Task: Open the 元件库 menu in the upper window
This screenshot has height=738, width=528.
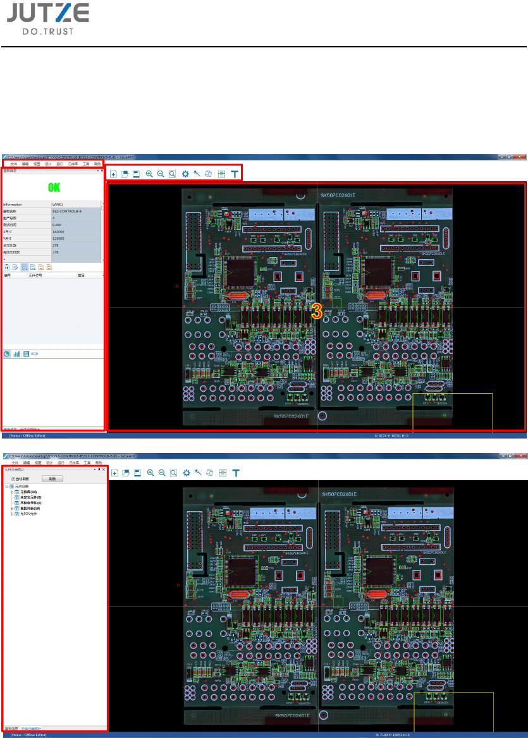Action: (73, 164)
